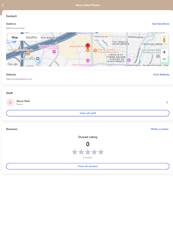Viewport: 173px width, 231px height.
Task: Click the Stassi Reid name text
Action: [x=23, y=101]
